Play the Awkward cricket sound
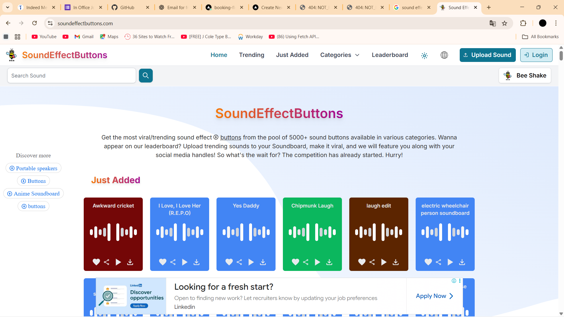 (118, 262)
